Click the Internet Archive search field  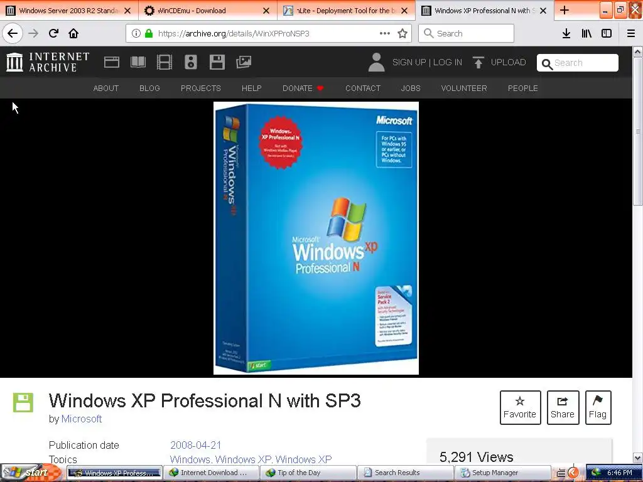[x=578, y=63]
